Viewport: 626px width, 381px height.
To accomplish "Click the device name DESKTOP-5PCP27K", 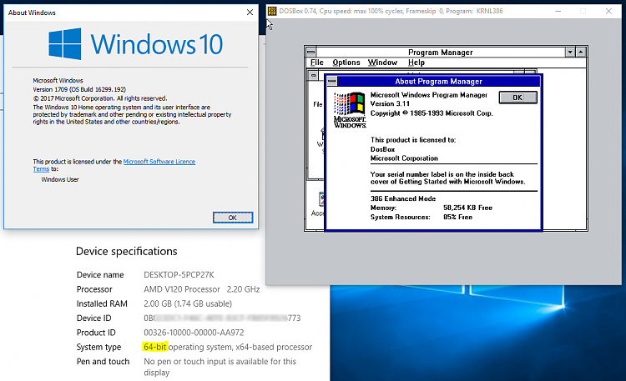I will coord(179,275).
